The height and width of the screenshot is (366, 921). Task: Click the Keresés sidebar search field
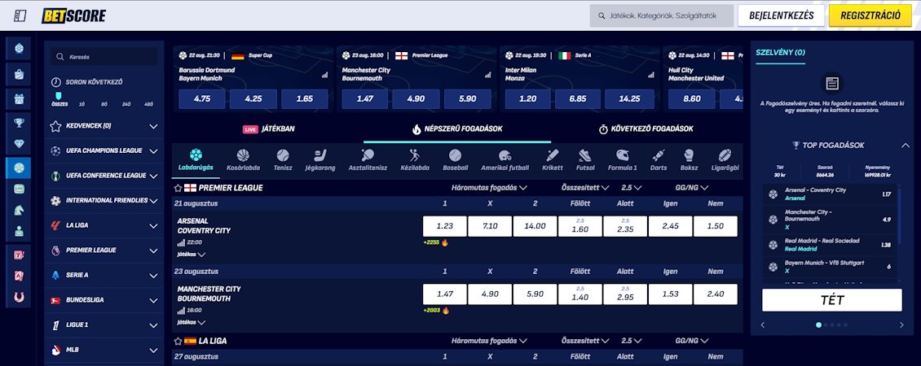pos(104,57)
